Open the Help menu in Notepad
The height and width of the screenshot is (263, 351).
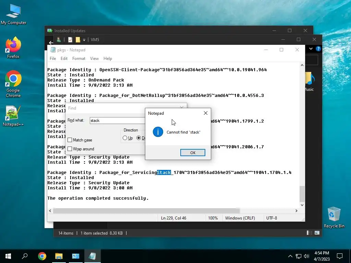(x=108, y=58)
